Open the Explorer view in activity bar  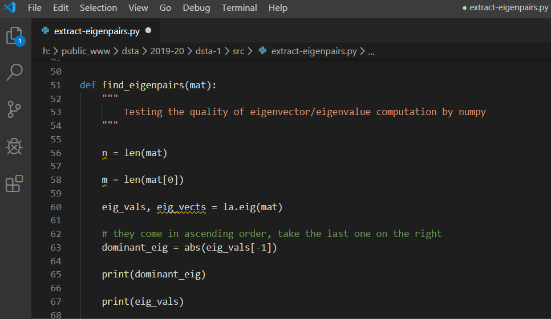(15, 36)
